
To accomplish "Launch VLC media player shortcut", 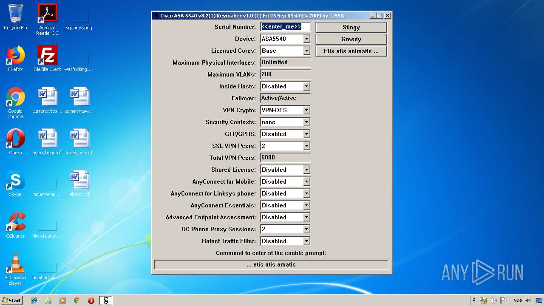I will (x=15, y=269).
